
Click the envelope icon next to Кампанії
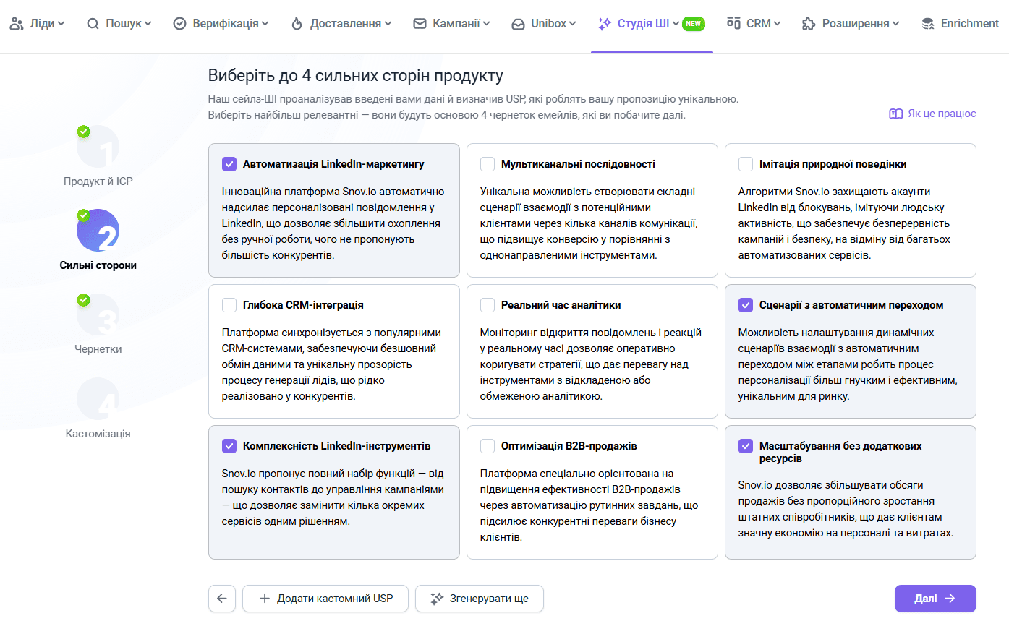420,24
